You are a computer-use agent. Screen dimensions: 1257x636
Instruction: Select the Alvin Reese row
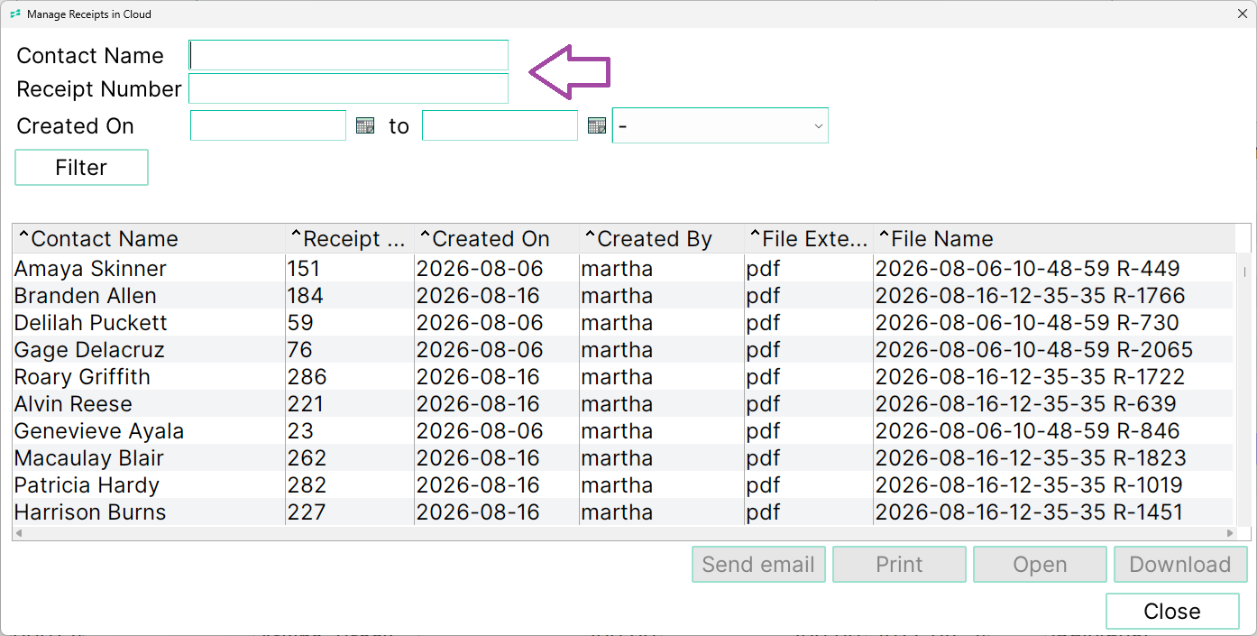pos(623,404)
